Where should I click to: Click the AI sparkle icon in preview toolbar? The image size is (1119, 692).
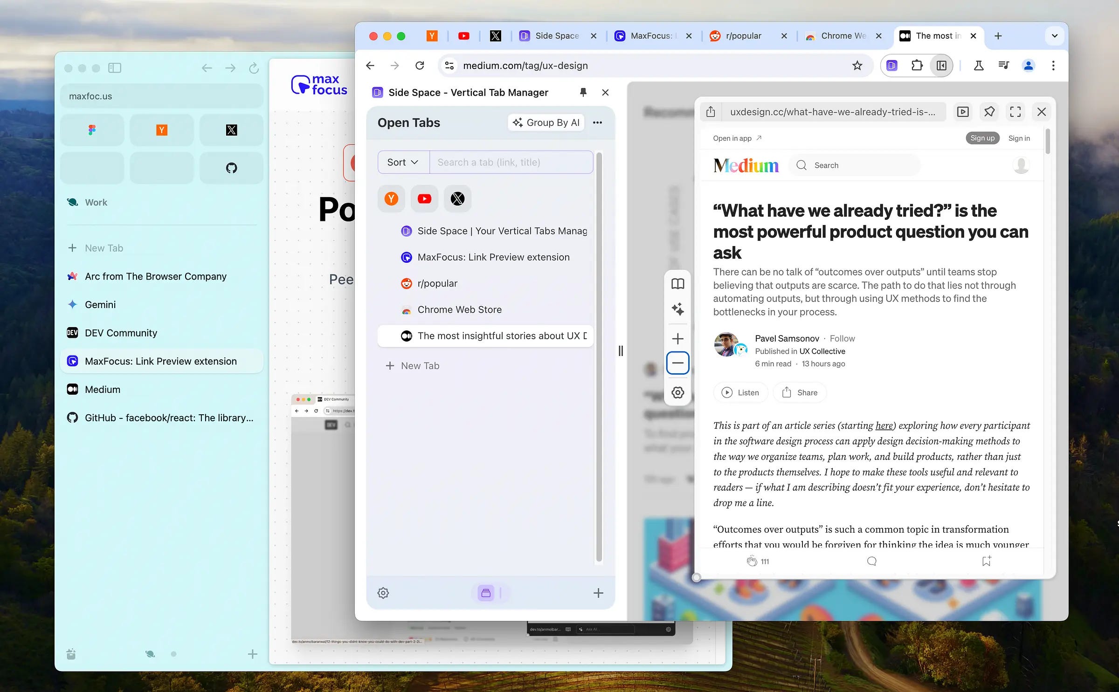click(x=677, y=309)
